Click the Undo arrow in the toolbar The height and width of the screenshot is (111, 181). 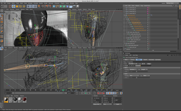coord(2,6)
